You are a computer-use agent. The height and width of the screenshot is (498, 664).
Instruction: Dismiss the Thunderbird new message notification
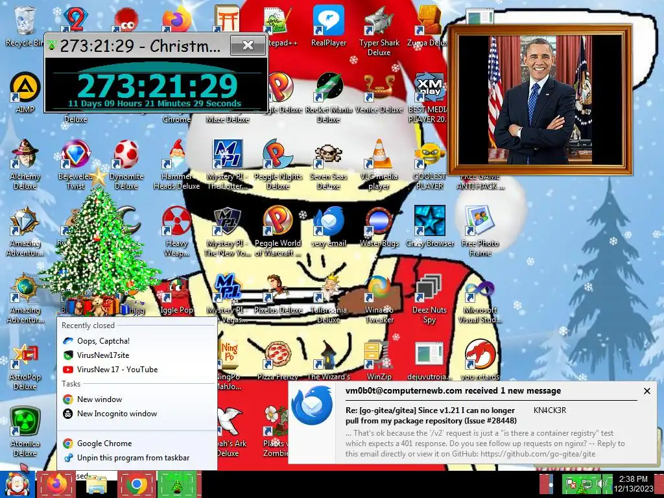pyautogui.click(x=646, y=391)
